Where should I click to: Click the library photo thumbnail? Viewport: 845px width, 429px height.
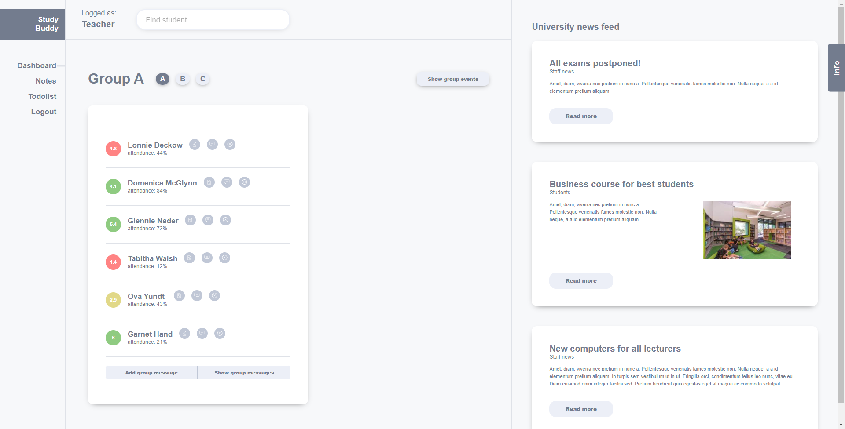pos(747,230)
